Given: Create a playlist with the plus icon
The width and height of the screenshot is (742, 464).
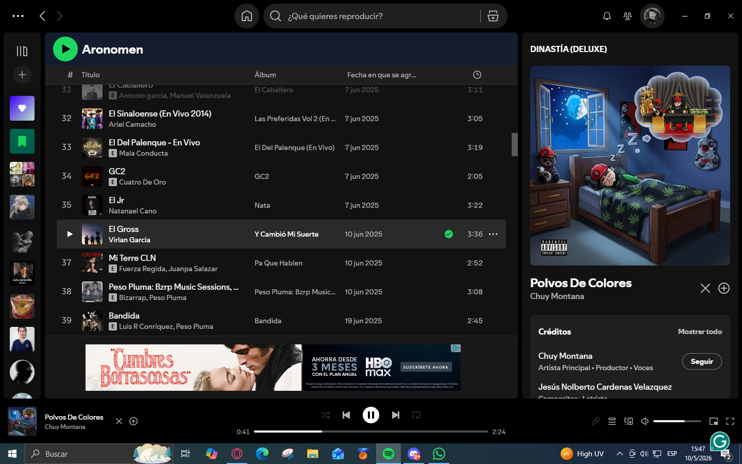Looking at the screenshot, I should 22,75.
